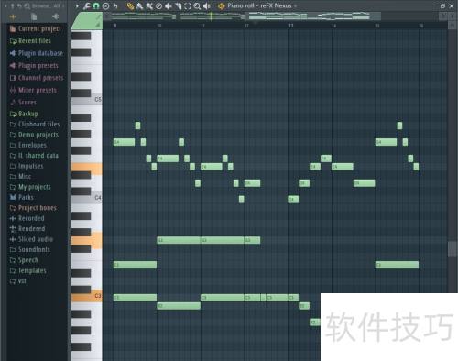Select the Draw pencil tool
This screenshot has height=361, width=458.
point(130,5)
